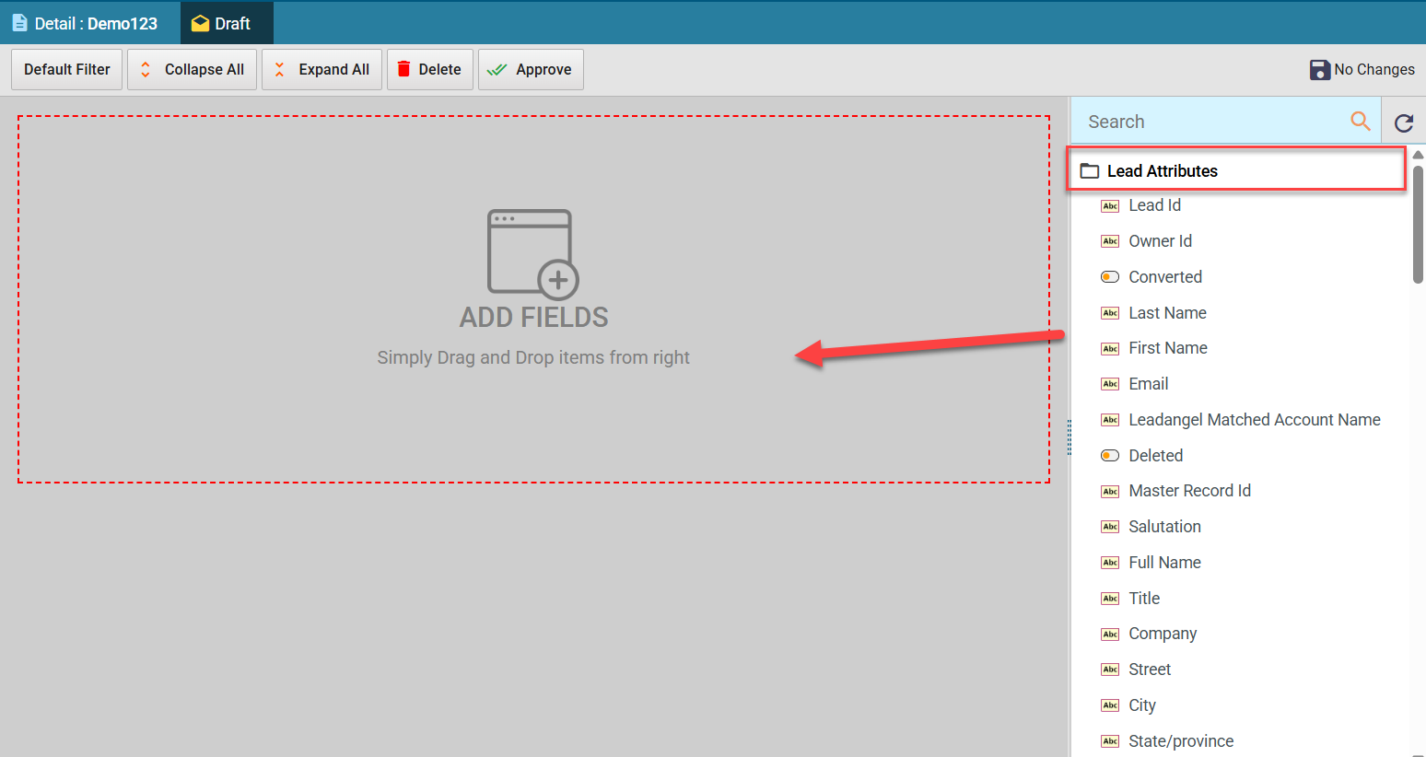The image size is (1426, 757).
Task: Click the Abc icon beside Street
Action: [1110, 670]
